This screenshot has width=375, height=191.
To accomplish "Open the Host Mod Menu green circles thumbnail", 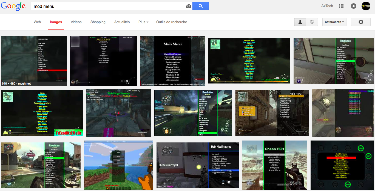I will pos(342,165).
